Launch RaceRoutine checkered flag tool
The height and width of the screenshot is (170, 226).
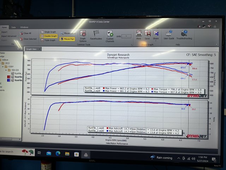click(x=96, y=35)
